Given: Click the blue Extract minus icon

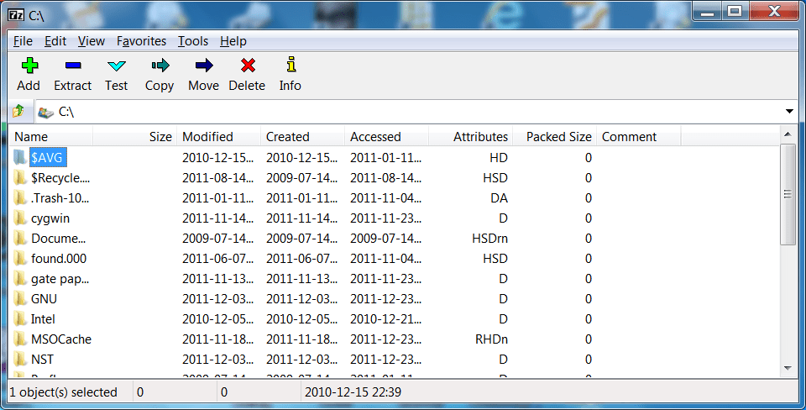Looking at the screenshot, I should (x=73, y=66).
